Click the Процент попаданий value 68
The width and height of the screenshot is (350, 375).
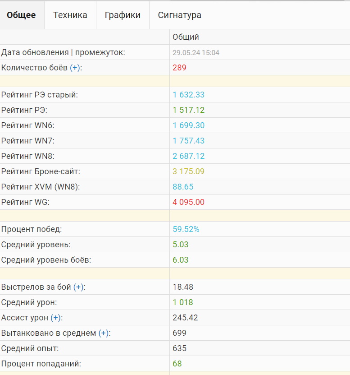[x=177, y=364]
